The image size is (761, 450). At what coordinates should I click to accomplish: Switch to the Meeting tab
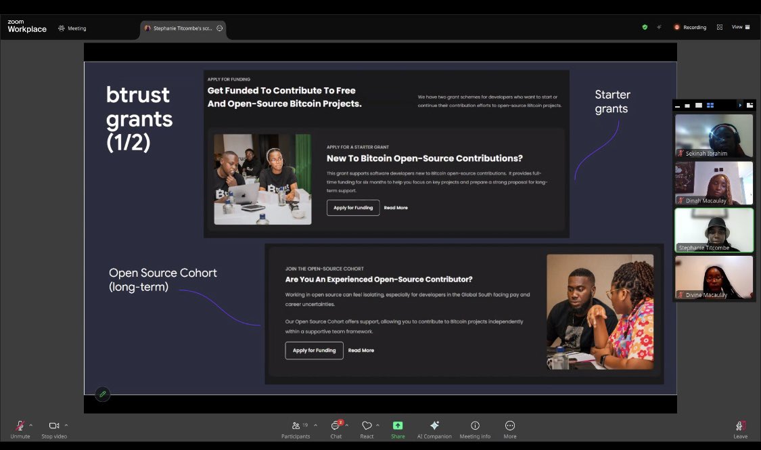[72, 28]
